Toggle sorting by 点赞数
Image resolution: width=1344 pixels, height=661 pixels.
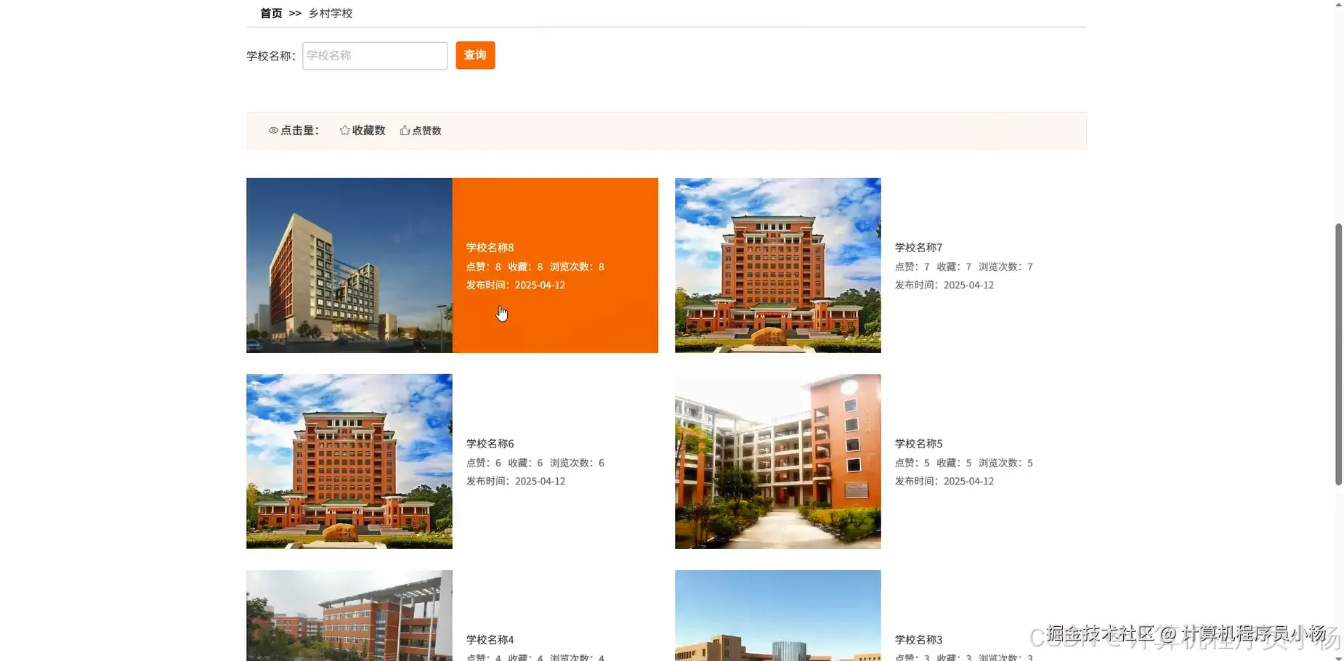426,130
